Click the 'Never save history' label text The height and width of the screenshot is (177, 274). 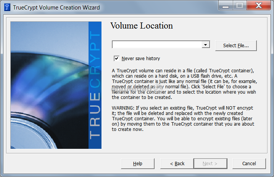point(140,58)
